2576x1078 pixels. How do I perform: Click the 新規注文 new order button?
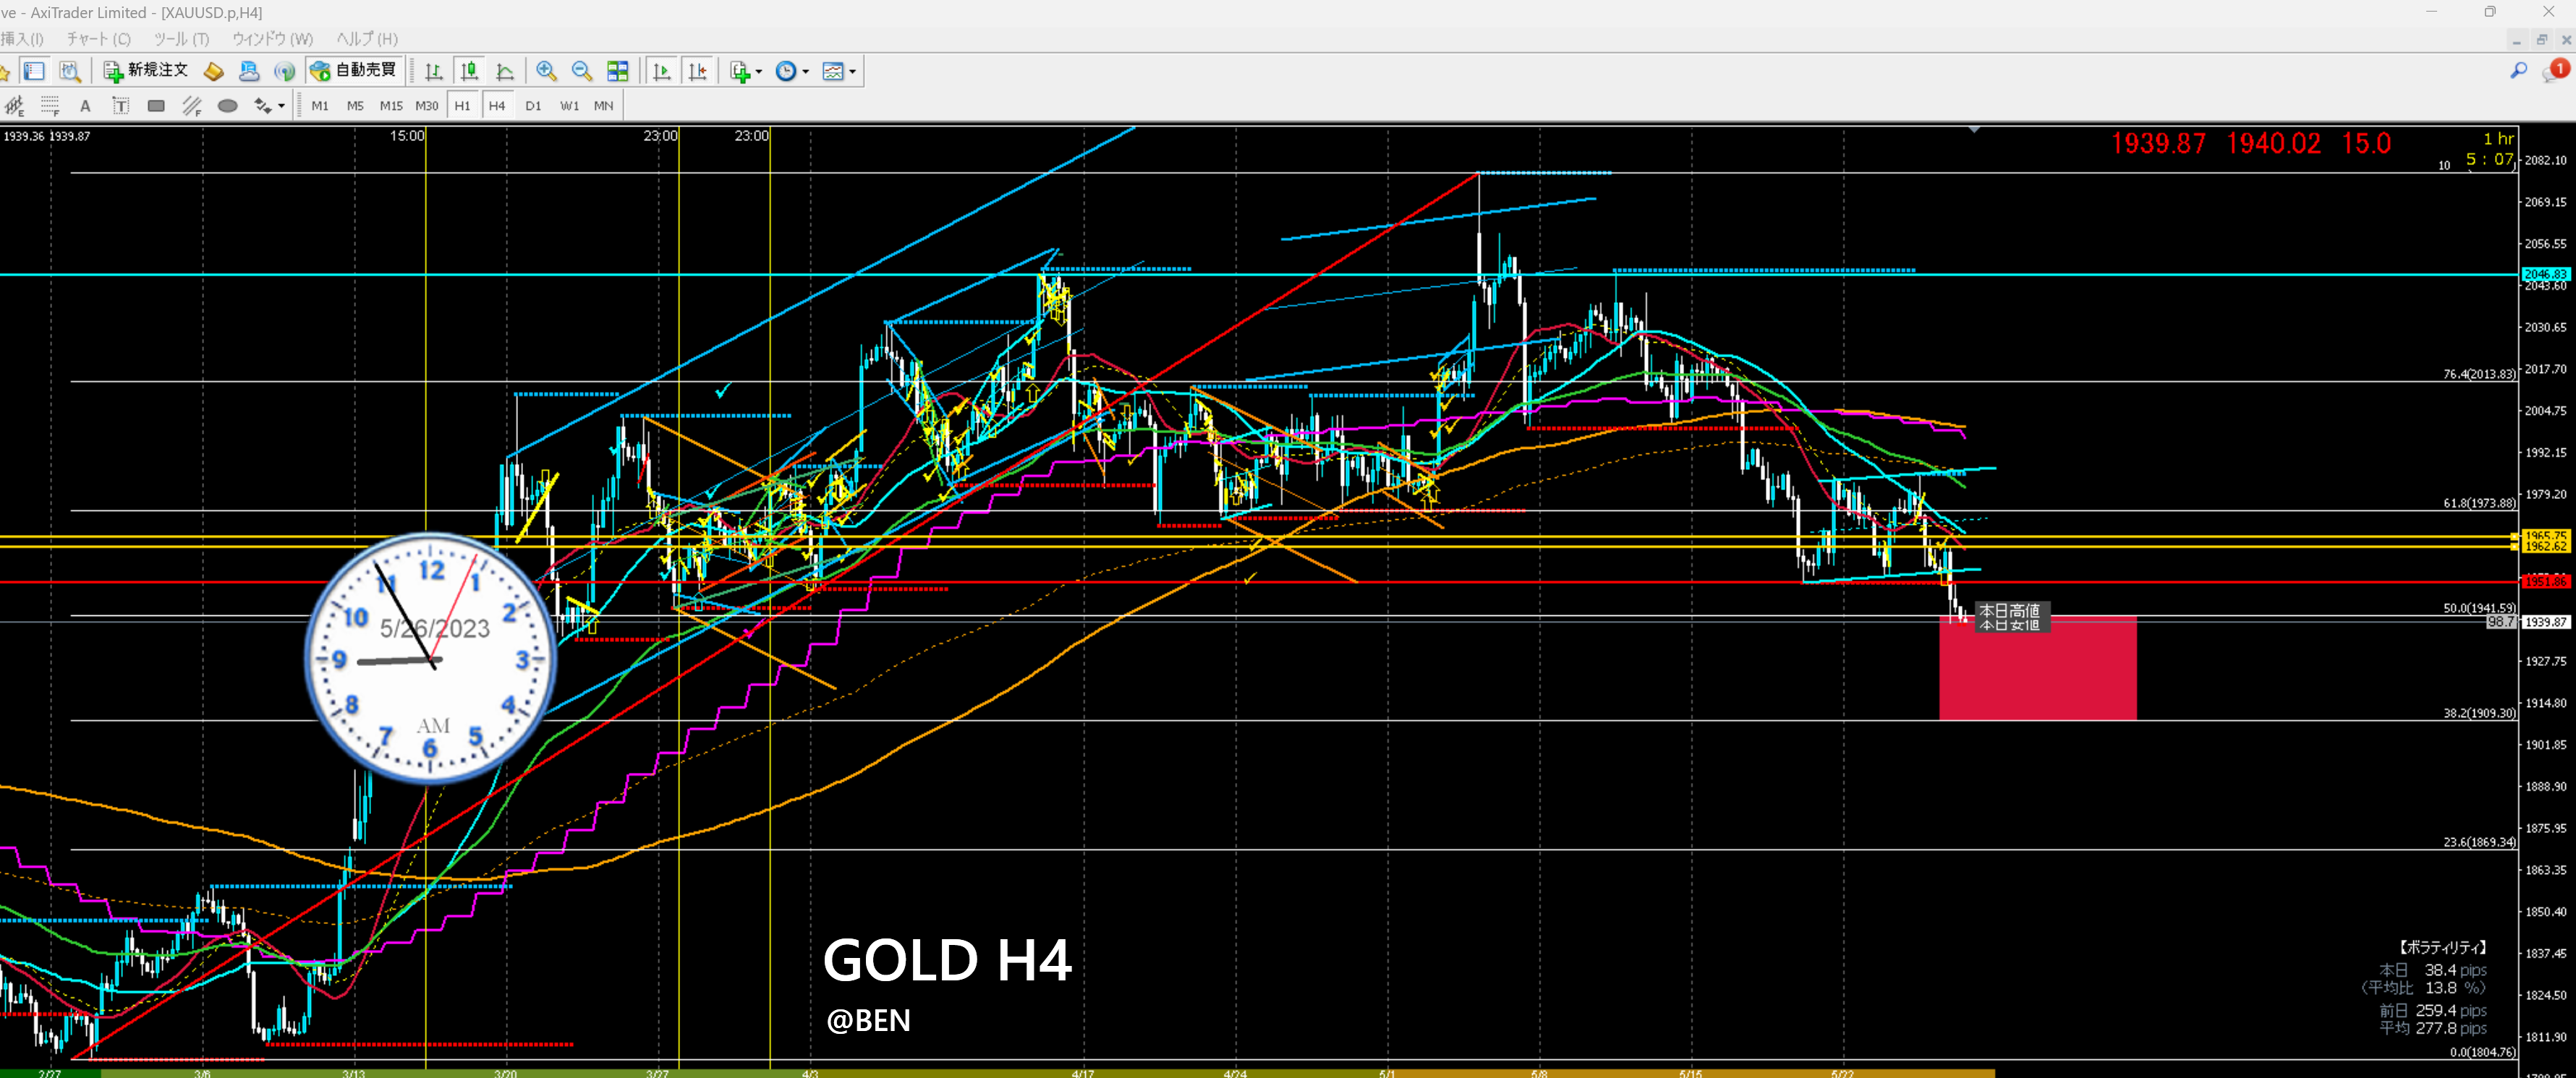[x=146, y=70]
